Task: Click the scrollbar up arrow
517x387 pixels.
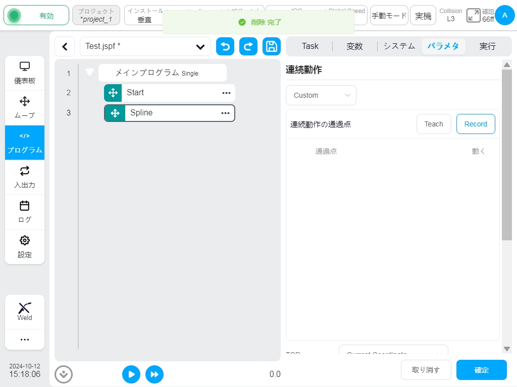Action: click(507, 65)
